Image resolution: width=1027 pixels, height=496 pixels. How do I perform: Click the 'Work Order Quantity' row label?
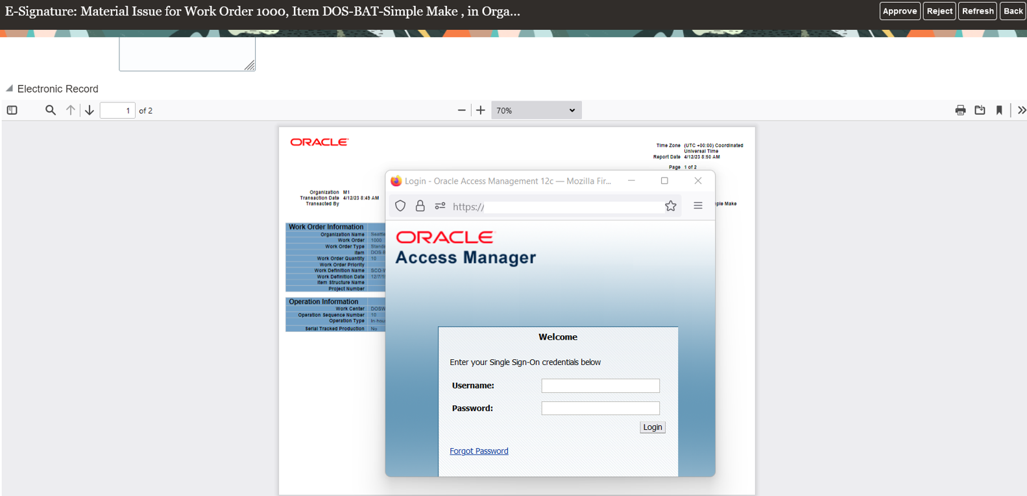pyautogui.click(x=341, y=259)
